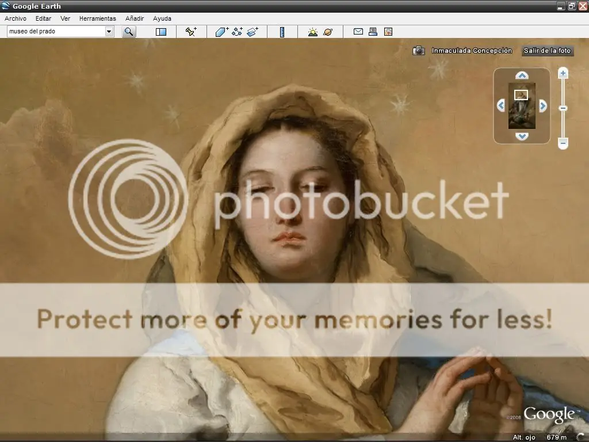Open the Ver menu
The width and height of the screenshot is (589, 442).
coord(65,18)
